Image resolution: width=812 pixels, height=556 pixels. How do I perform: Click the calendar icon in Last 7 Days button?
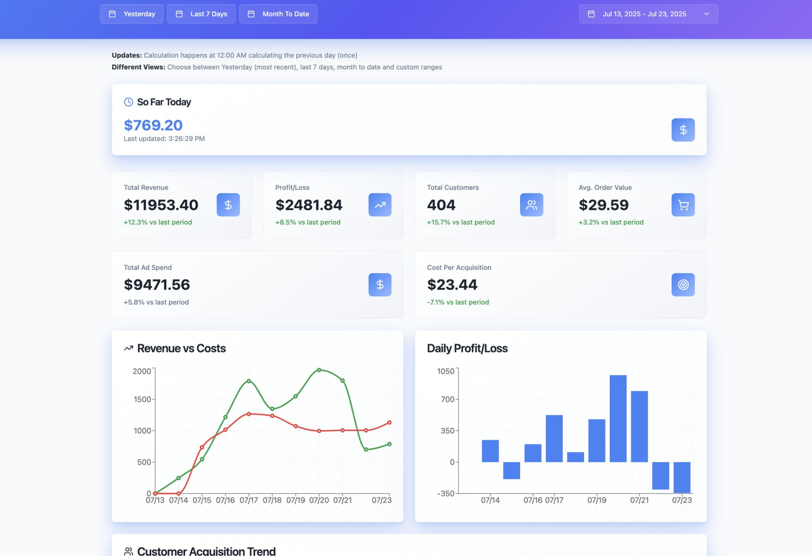(x=179, y=14)
